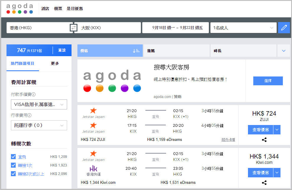
Task: Select HK$ 724 ZUJI offer text
Action: 93,140
